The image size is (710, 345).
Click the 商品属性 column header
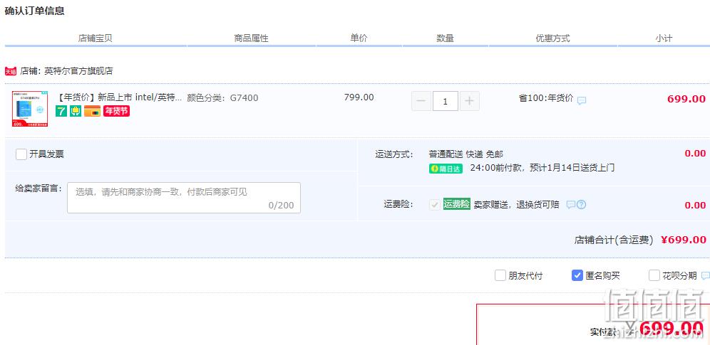point(252,38)
